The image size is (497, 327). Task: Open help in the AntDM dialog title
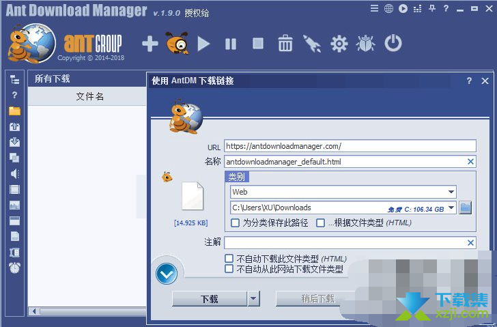click(469, 81)
